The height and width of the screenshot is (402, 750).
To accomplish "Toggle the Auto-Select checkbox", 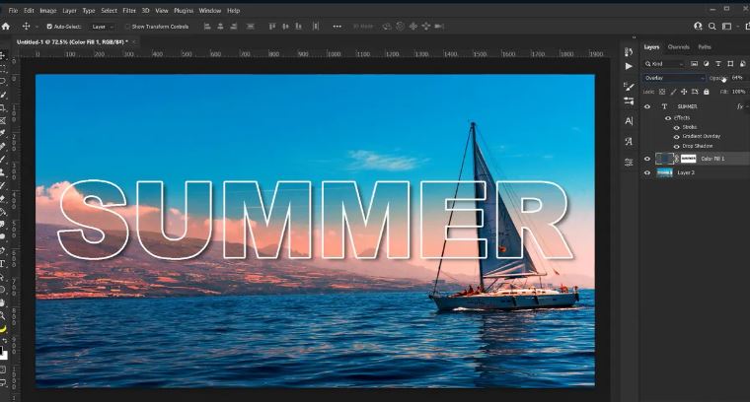I will coord(49,27).
